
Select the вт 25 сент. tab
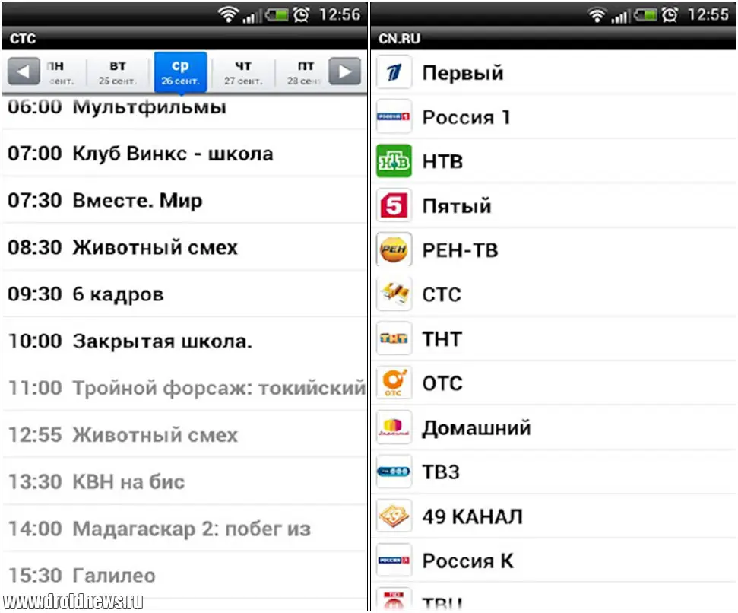[118, 72]
